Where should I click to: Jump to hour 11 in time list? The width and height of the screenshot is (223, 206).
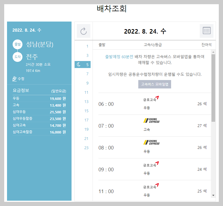(x=86, y=92)
